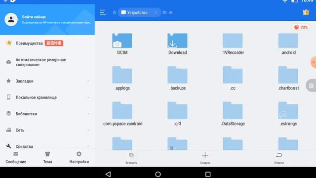316x178 pixels.
Task: Open Автоматическое резервное копирование
Action: click(x=40, y=62)
